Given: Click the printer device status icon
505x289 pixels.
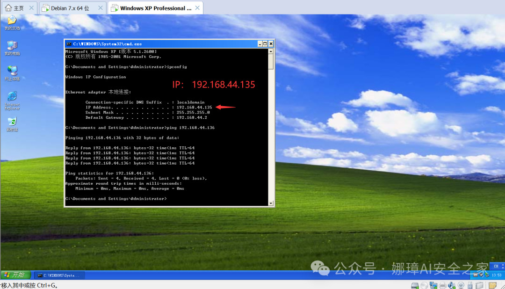Looking at the screenshot, I should click(442, 286).
